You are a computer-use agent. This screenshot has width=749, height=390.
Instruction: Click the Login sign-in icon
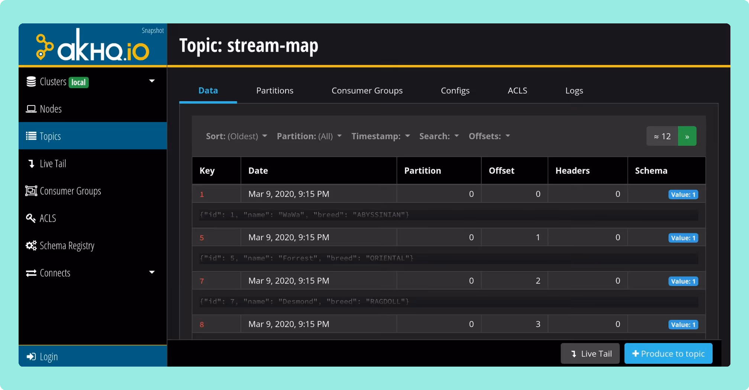pyautogui.click(x=31, y=357)
